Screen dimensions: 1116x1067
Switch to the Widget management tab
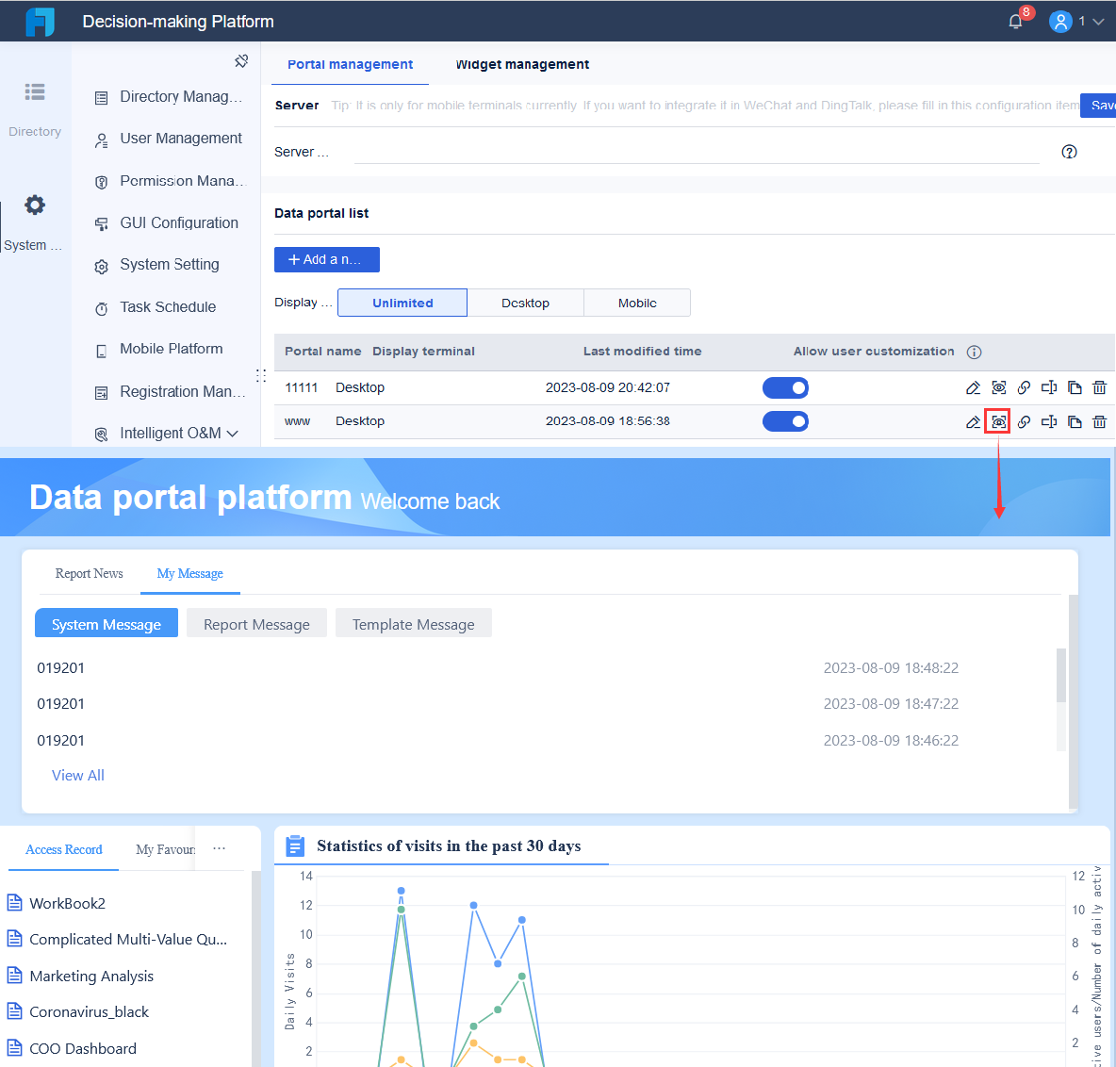click(x=521, y=64)
